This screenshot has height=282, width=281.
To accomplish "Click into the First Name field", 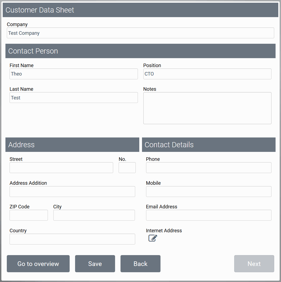I will [x=73, y=74].
